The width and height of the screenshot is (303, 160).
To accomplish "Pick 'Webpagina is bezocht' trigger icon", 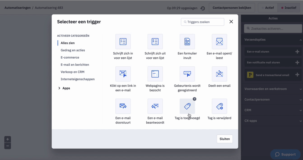I will 155,74.
